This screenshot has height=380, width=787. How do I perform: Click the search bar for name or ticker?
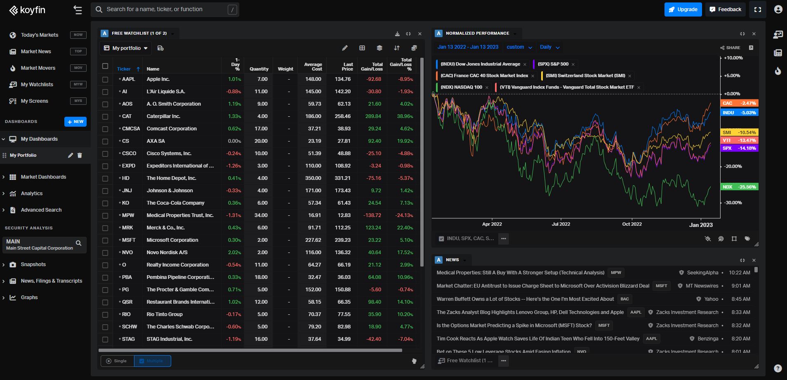click(x=165, y=9)
